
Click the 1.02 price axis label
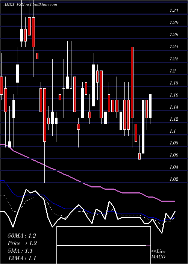(x=174, y=179)
